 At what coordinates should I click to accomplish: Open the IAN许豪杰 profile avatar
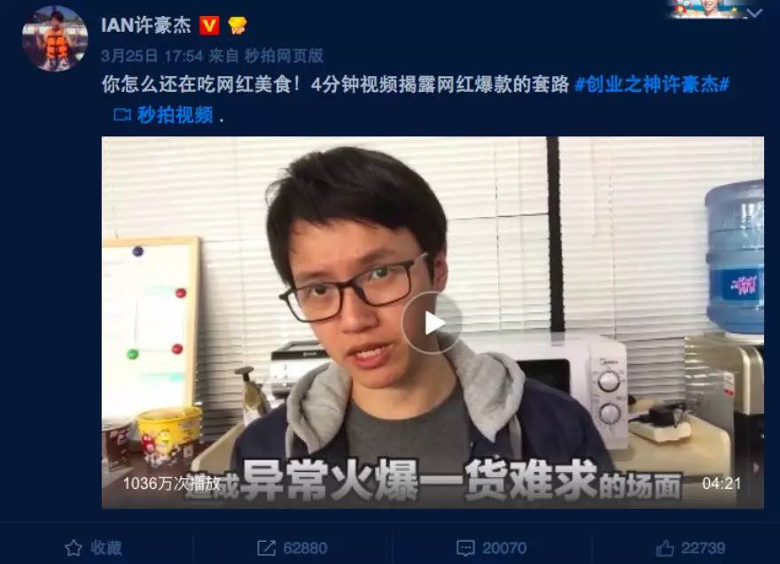(55, 39)
